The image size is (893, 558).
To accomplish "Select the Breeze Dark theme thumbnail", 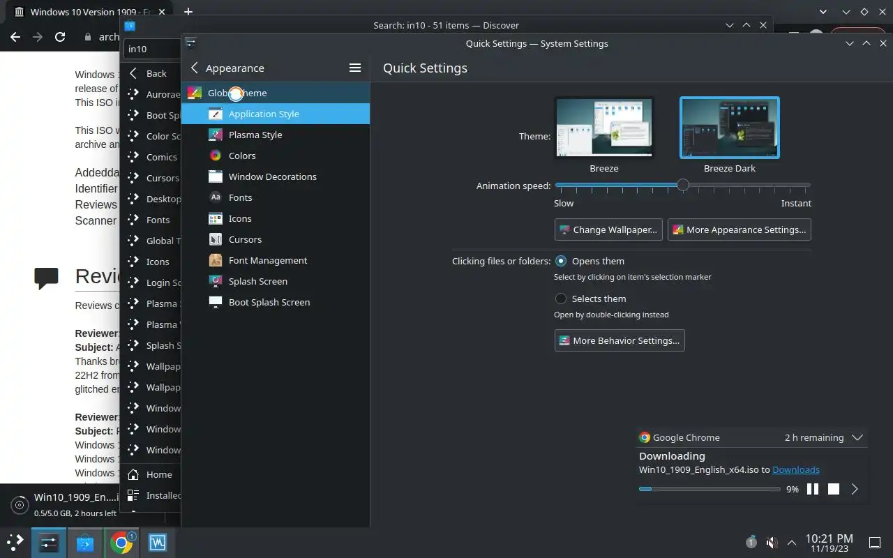I will coord(730,128).
